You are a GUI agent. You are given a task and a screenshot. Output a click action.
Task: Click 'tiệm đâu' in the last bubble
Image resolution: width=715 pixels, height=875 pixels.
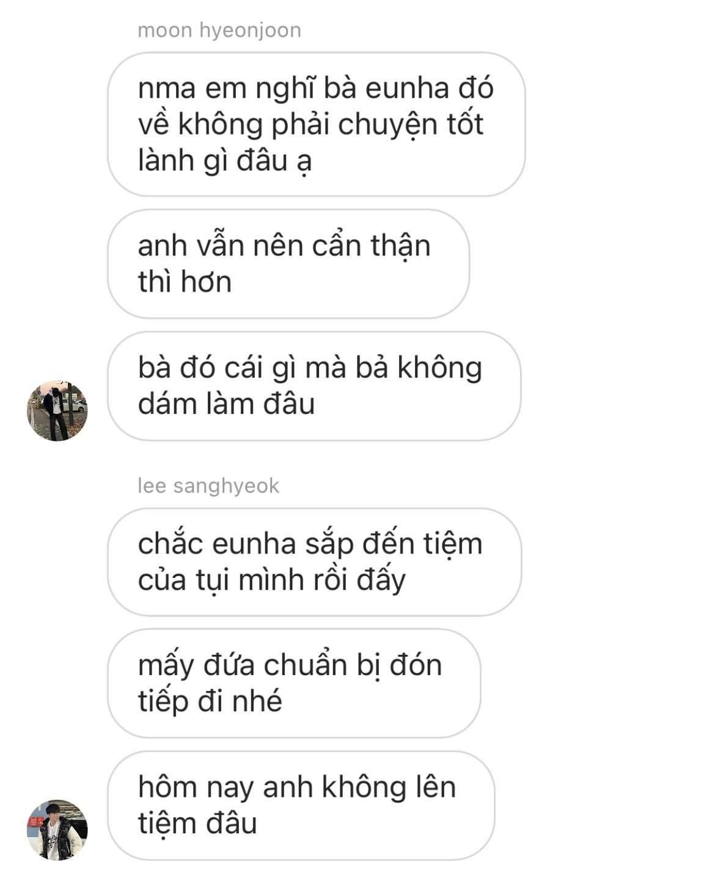(197, 824)
